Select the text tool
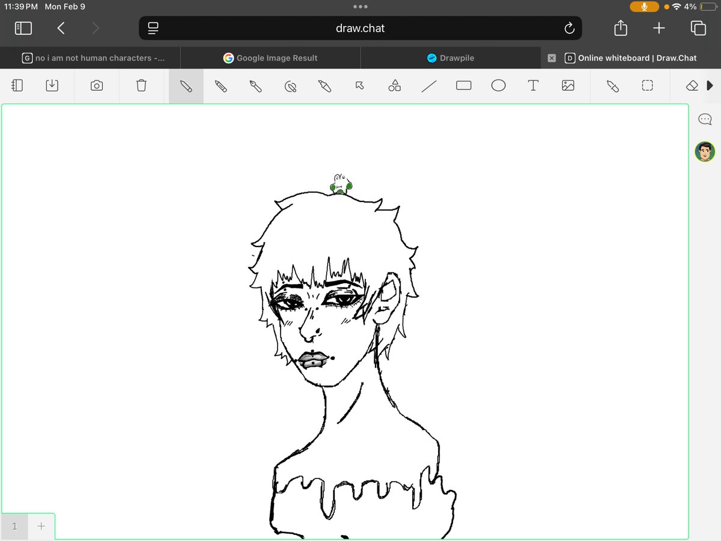The width and height of the screenshot is (721, 541). coord(533,86)
